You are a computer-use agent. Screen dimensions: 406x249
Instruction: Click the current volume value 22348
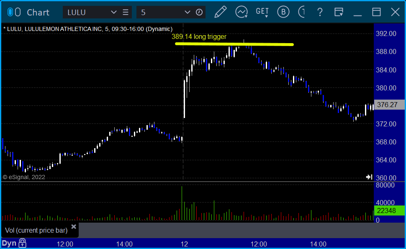(x=389, y=210)
